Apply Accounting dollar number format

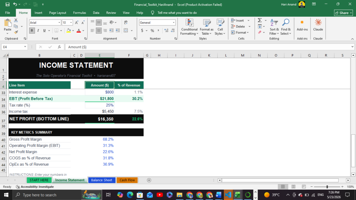tap(142, 31)
